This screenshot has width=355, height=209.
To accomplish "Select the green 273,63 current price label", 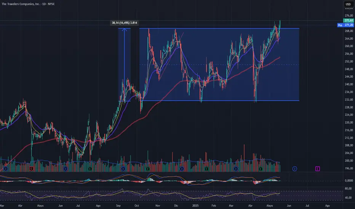I will pos(349,21).
